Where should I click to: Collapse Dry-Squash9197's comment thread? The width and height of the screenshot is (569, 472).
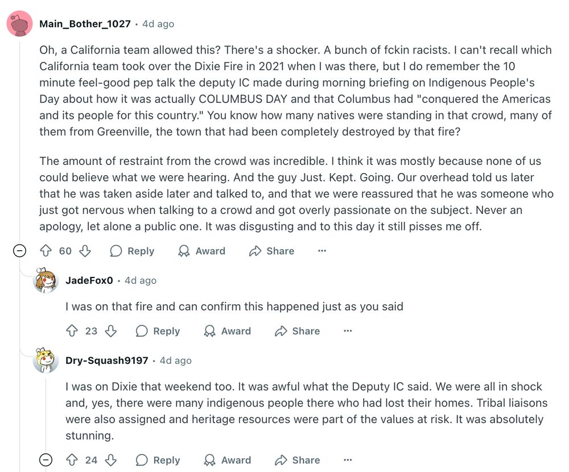point(46,460)
